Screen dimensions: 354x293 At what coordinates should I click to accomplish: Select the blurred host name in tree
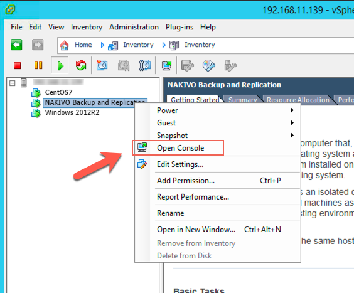coord(58,82)
